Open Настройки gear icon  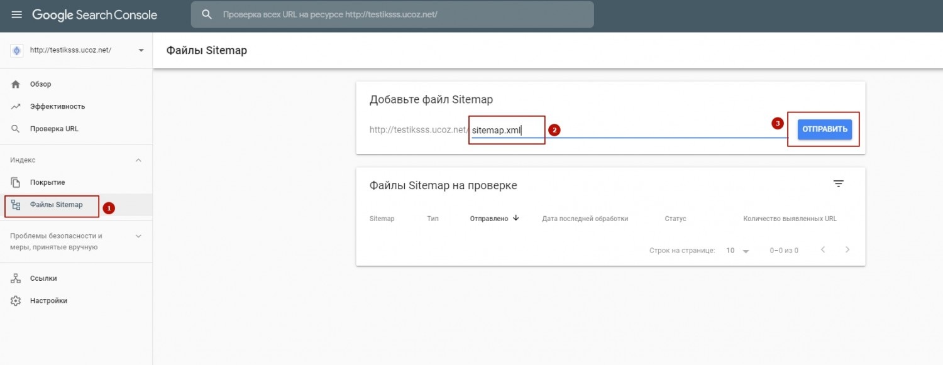[16, 301]
